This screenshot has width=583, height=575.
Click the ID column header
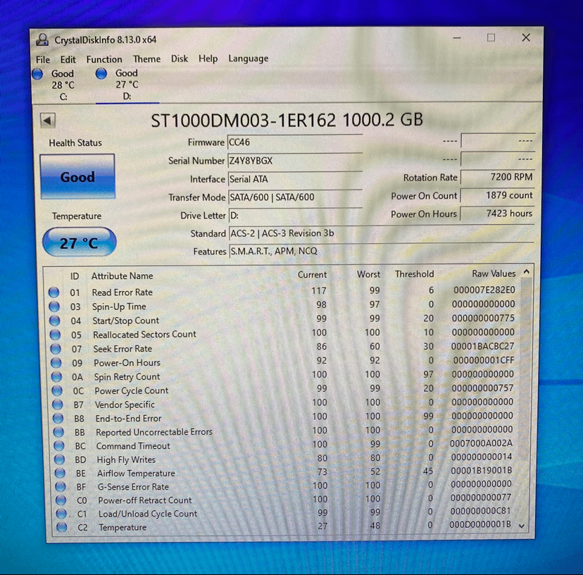click(x=75, y=276)
